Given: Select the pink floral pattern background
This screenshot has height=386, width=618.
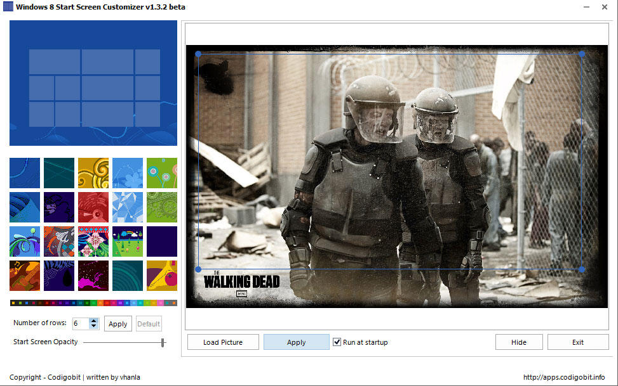Looking at the screenshot, I should [93, 241].
